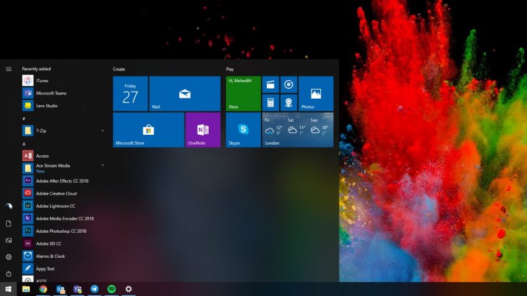
Task: Open Adobe XD CC
Action: (x=63, y=243)
